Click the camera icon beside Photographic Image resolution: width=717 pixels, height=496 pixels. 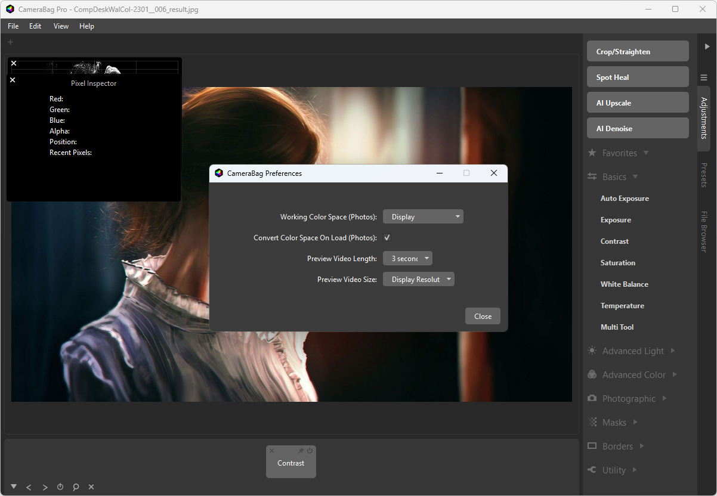(x=592, y=398)
